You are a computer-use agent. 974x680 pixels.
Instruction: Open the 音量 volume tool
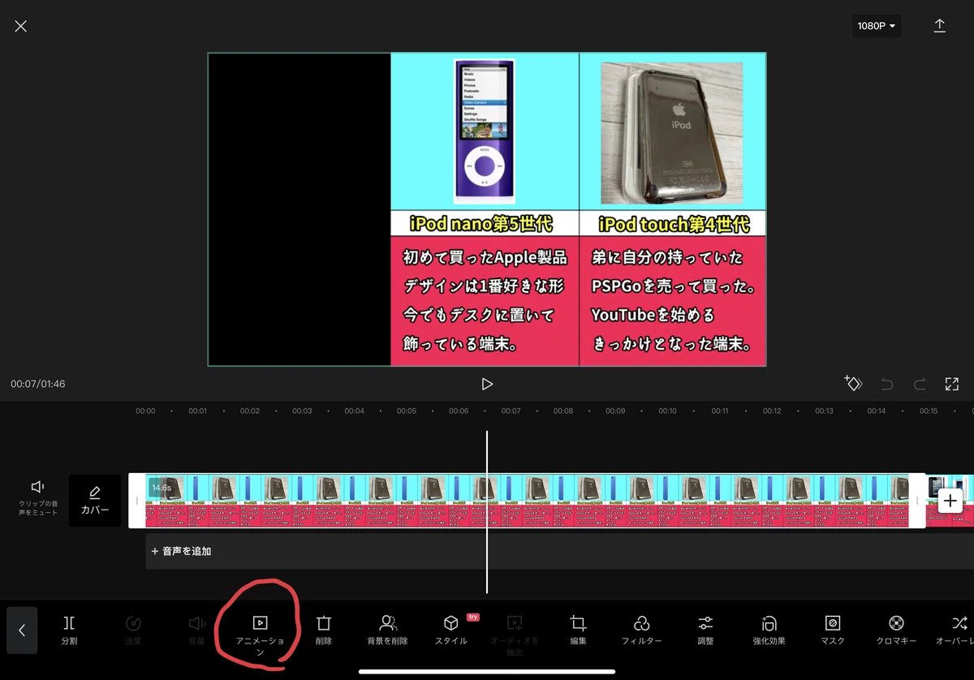coord(197,630)
